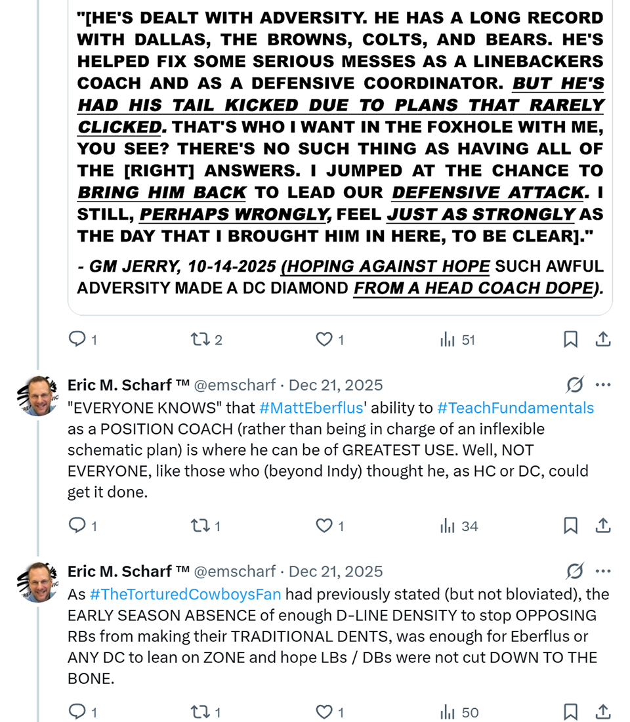Reply to the Eberflus position-coach post
The image size is (630, 722).
(x=77, y=526)
